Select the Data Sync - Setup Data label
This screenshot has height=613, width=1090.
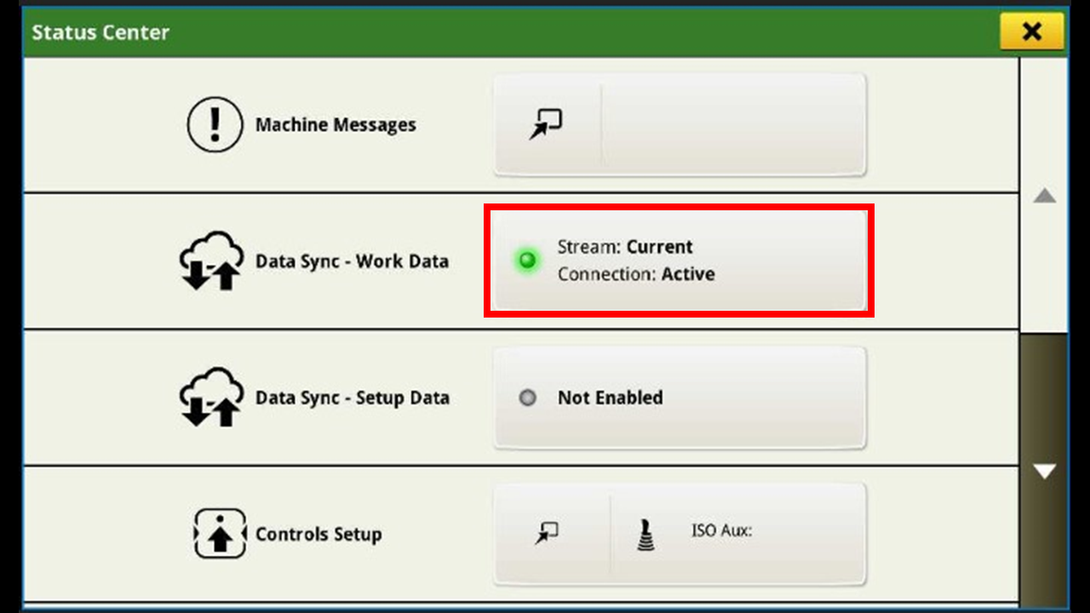353,398
